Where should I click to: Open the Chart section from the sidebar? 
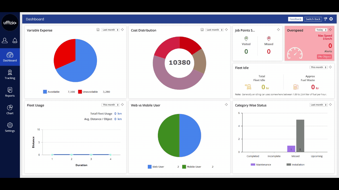tap(10, 109)
